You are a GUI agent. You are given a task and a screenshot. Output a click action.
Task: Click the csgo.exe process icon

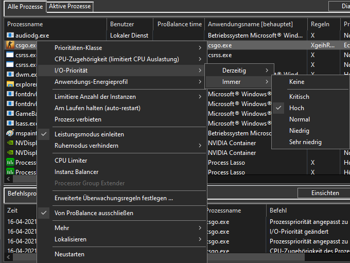[10, 45]
